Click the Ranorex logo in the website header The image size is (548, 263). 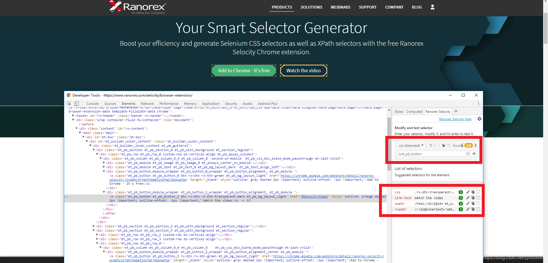tap(137, 7)
